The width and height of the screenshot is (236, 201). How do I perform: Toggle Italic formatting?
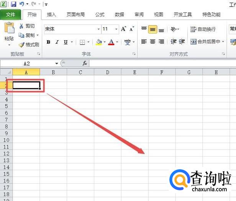pyautogui.click(x=57, y=42)
